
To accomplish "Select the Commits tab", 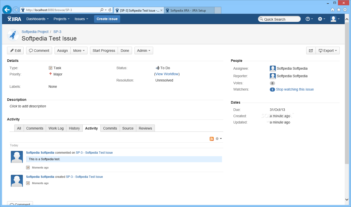I will point(110,128).
